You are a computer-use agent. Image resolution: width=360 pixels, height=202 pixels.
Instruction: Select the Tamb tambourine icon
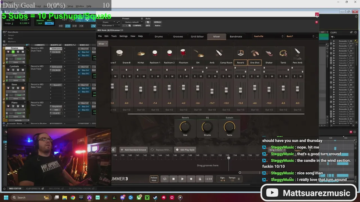(x=283, y=53)
